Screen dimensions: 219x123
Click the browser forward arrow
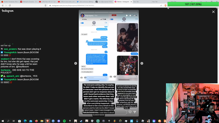(6, 5)
